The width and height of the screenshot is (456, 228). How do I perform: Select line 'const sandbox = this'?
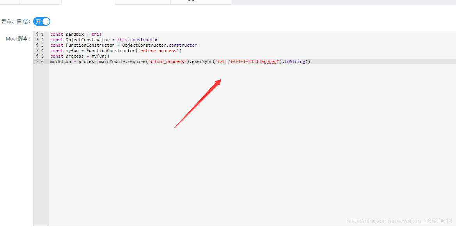76,34
